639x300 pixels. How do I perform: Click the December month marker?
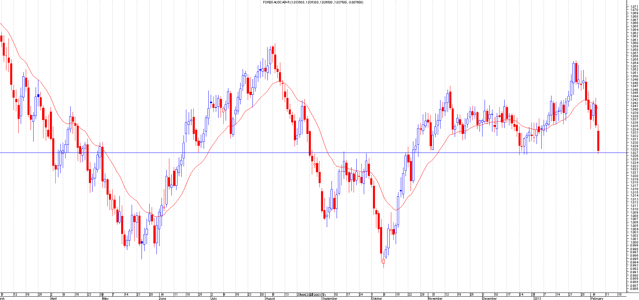click(490, 298)
